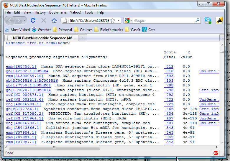Open the Tools menu
Viewport: 230px width, 161px height.
tap(89, 12)
